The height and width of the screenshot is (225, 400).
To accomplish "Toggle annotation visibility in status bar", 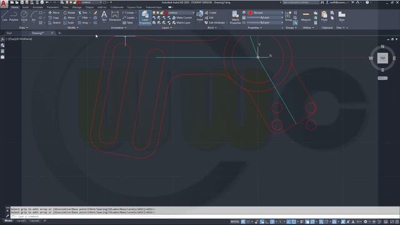I will pyautogui.click(x=343, y=222).
